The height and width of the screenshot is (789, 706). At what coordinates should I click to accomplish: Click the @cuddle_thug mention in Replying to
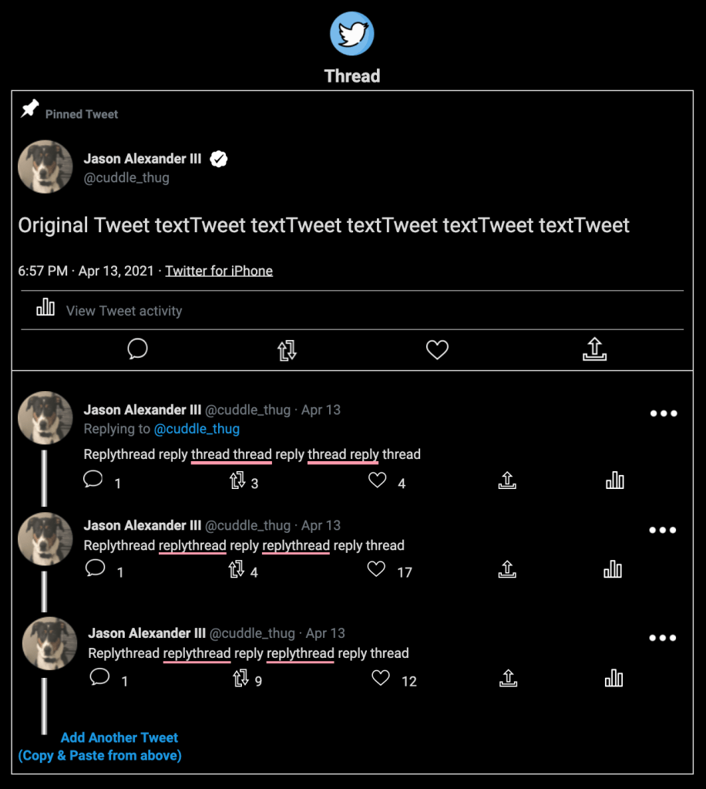pyautogui.click(x=197, y=429)
